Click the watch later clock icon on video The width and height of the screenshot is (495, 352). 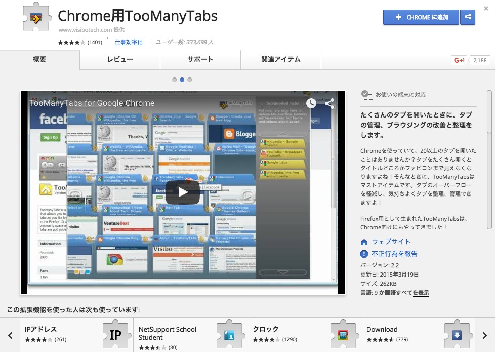pos(311,103)
